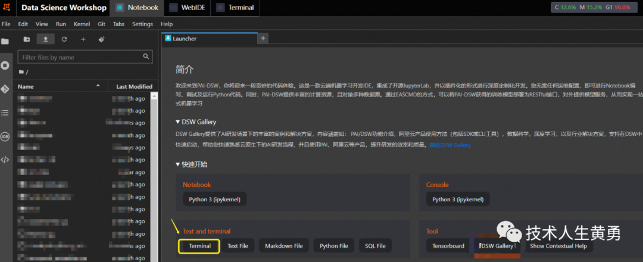This screenshot has height=262, width=643.
Task: Open the JOB sidebar panel icon
Action: pos(5,136)
